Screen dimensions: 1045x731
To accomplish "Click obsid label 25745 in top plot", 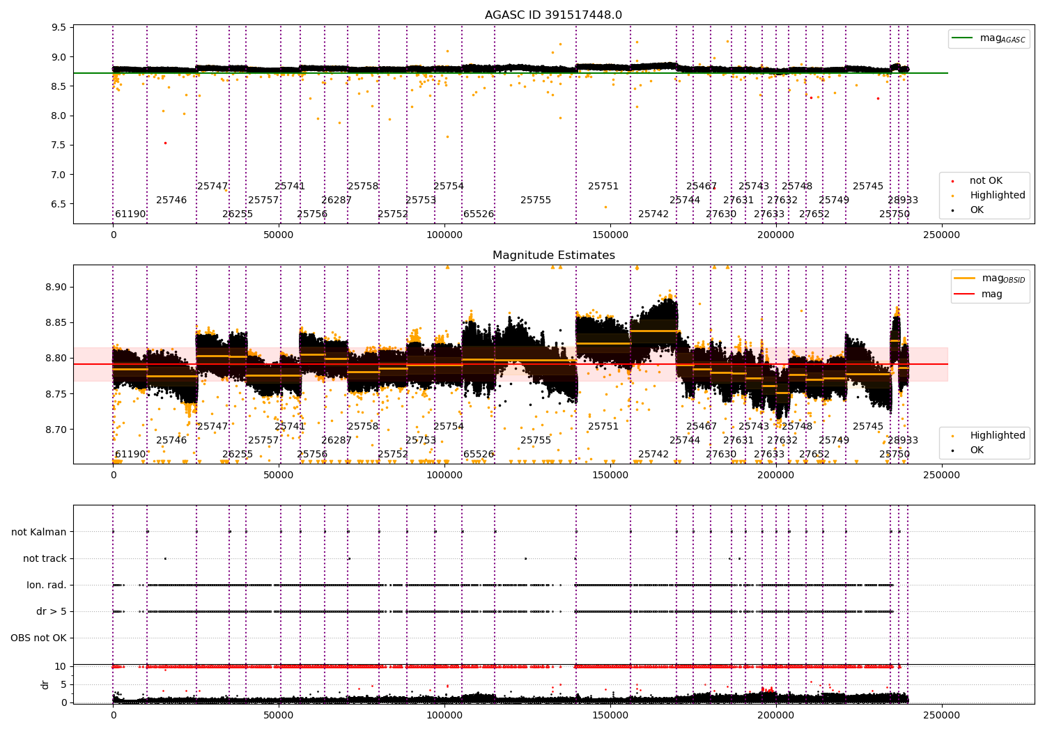I will coord(868,187).
